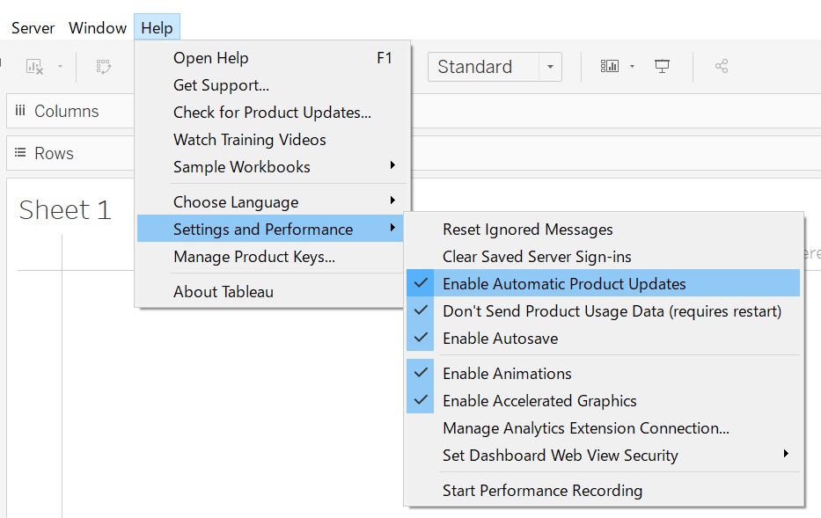The image size is (821, 518).
Task: Click the Clear Sheet toolbar icon
Action: (x=34, y=67)
